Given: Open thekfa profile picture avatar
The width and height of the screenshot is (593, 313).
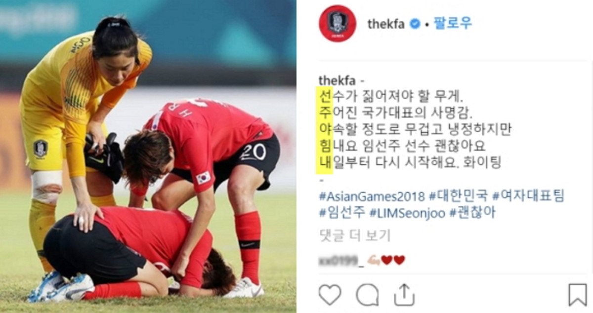Looking at the screenshot, I should (338, 23).
